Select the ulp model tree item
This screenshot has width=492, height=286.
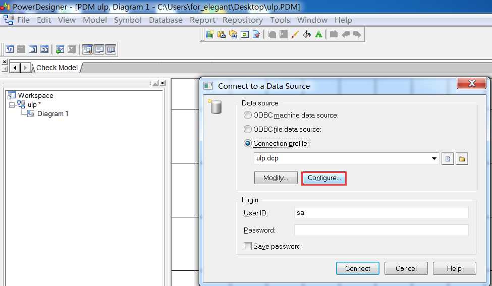pos(32,104)
